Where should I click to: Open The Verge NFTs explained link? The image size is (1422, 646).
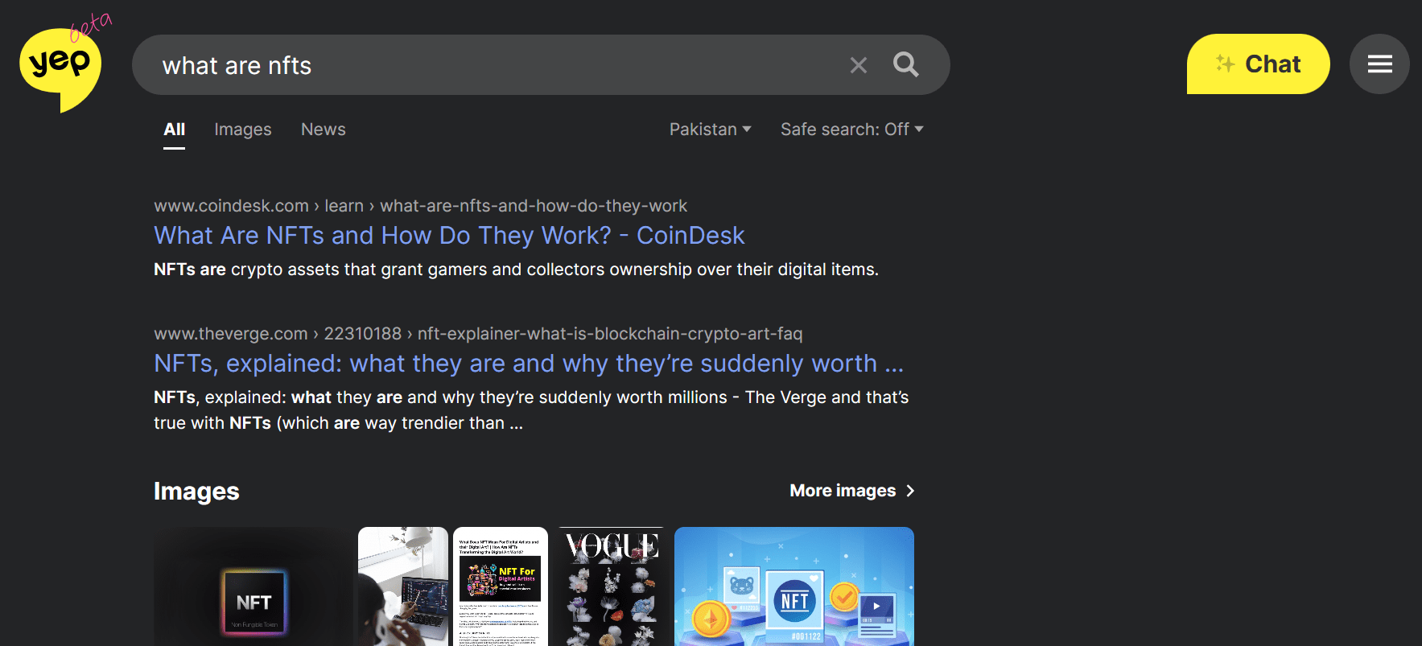pyautogui.click(x=528, y=364)
